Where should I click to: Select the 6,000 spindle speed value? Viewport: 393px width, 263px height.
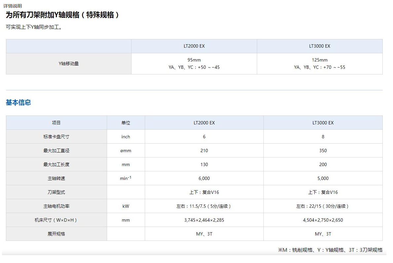pyautogui.click(x=204, y=178)
